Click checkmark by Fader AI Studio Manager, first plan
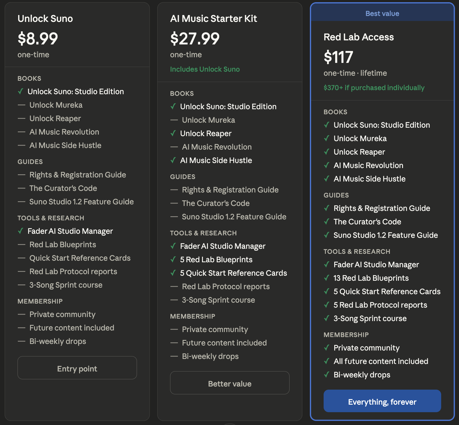Viewport: 459px width, 425px height. (21, 231)
